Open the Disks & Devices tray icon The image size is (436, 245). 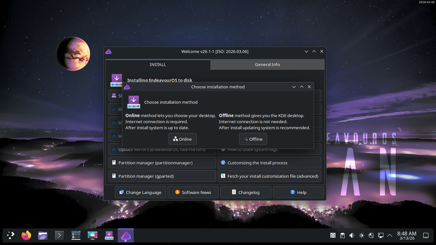point(371,235)
